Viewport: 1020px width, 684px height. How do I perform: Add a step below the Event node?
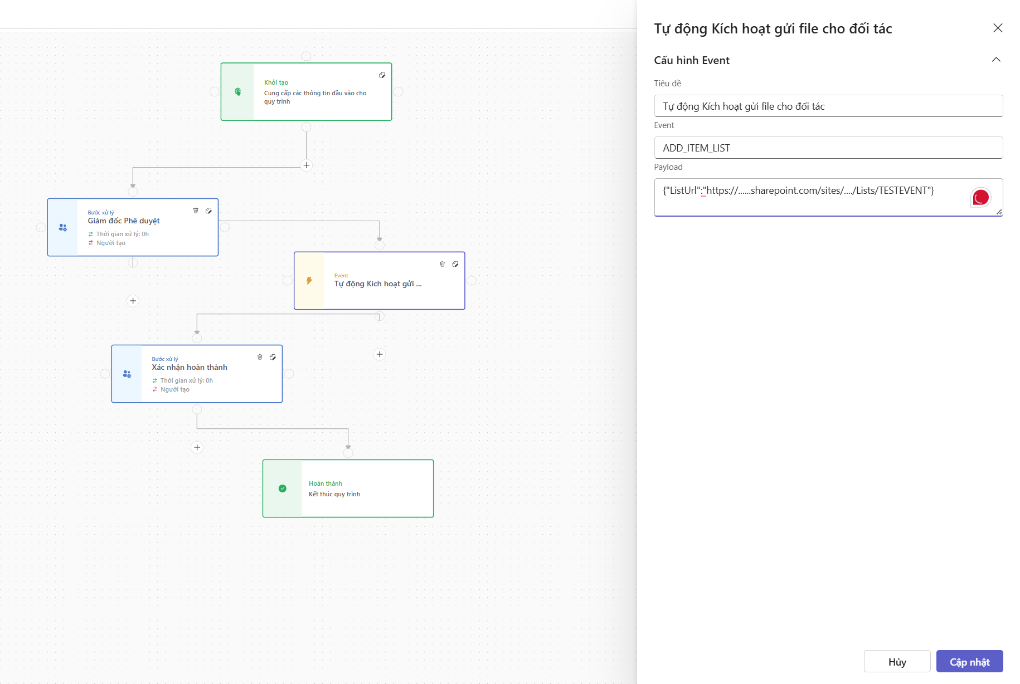pyautogui.click(x=380, y=354)
